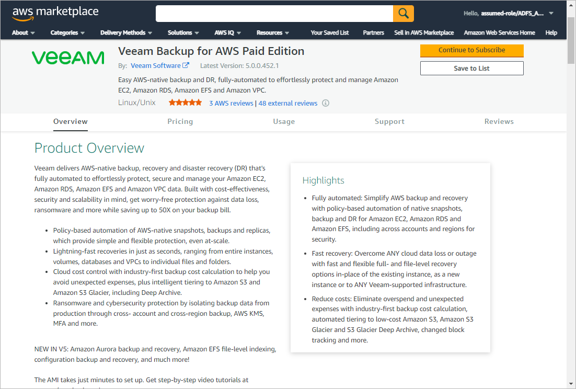Click Continue to Subscribe button

pyautogui.click(x=471, y=50)
